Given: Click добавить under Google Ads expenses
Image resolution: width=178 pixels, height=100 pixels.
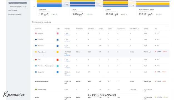Looking at the screenshot, I should click(67, 75).
